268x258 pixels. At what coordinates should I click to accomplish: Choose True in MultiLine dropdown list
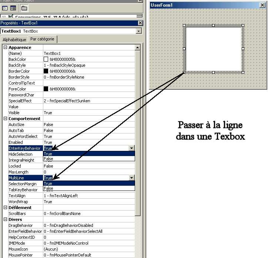pos(89,183)
